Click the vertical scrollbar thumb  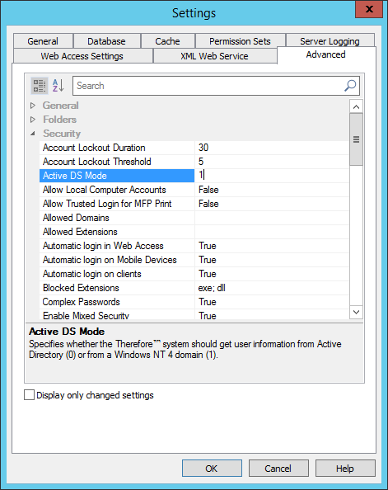click(356, 139)
